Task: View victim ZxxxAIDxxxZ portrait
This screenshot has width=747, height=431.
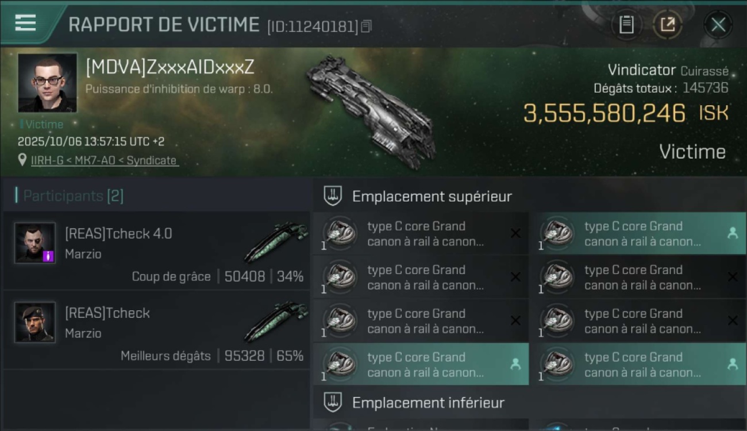Action: tap(47, 83)
